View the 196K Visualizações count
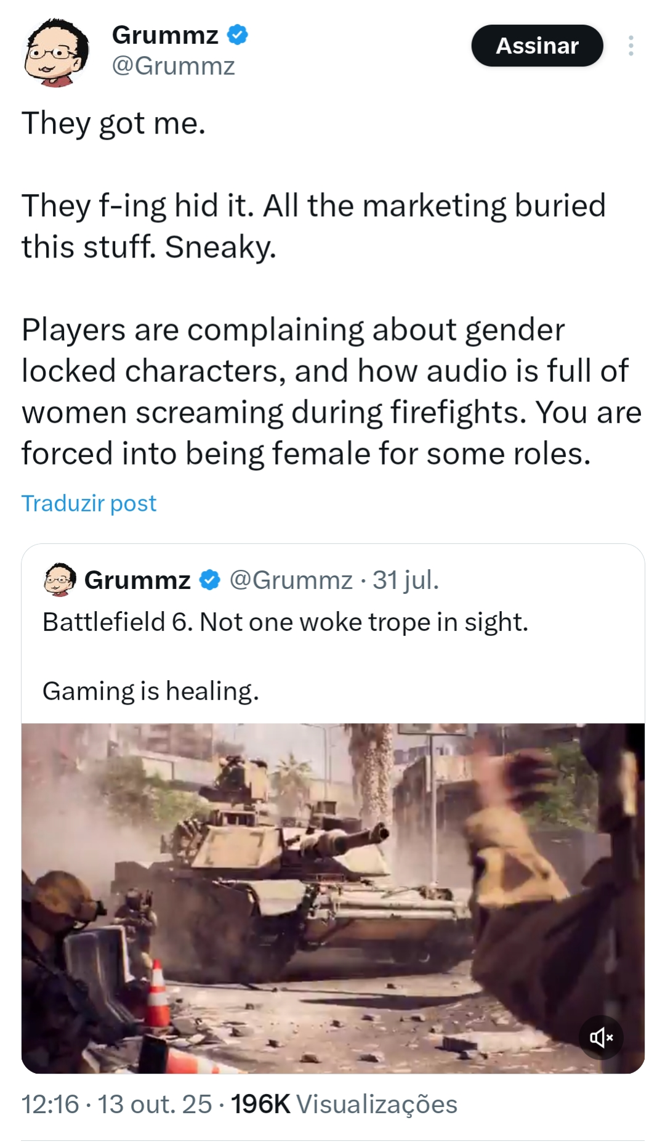Screen dimensions: 665x1144 coord(344,1104)
